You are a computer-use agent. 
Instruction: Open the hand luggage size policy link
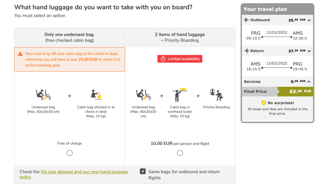click(84, 172)
